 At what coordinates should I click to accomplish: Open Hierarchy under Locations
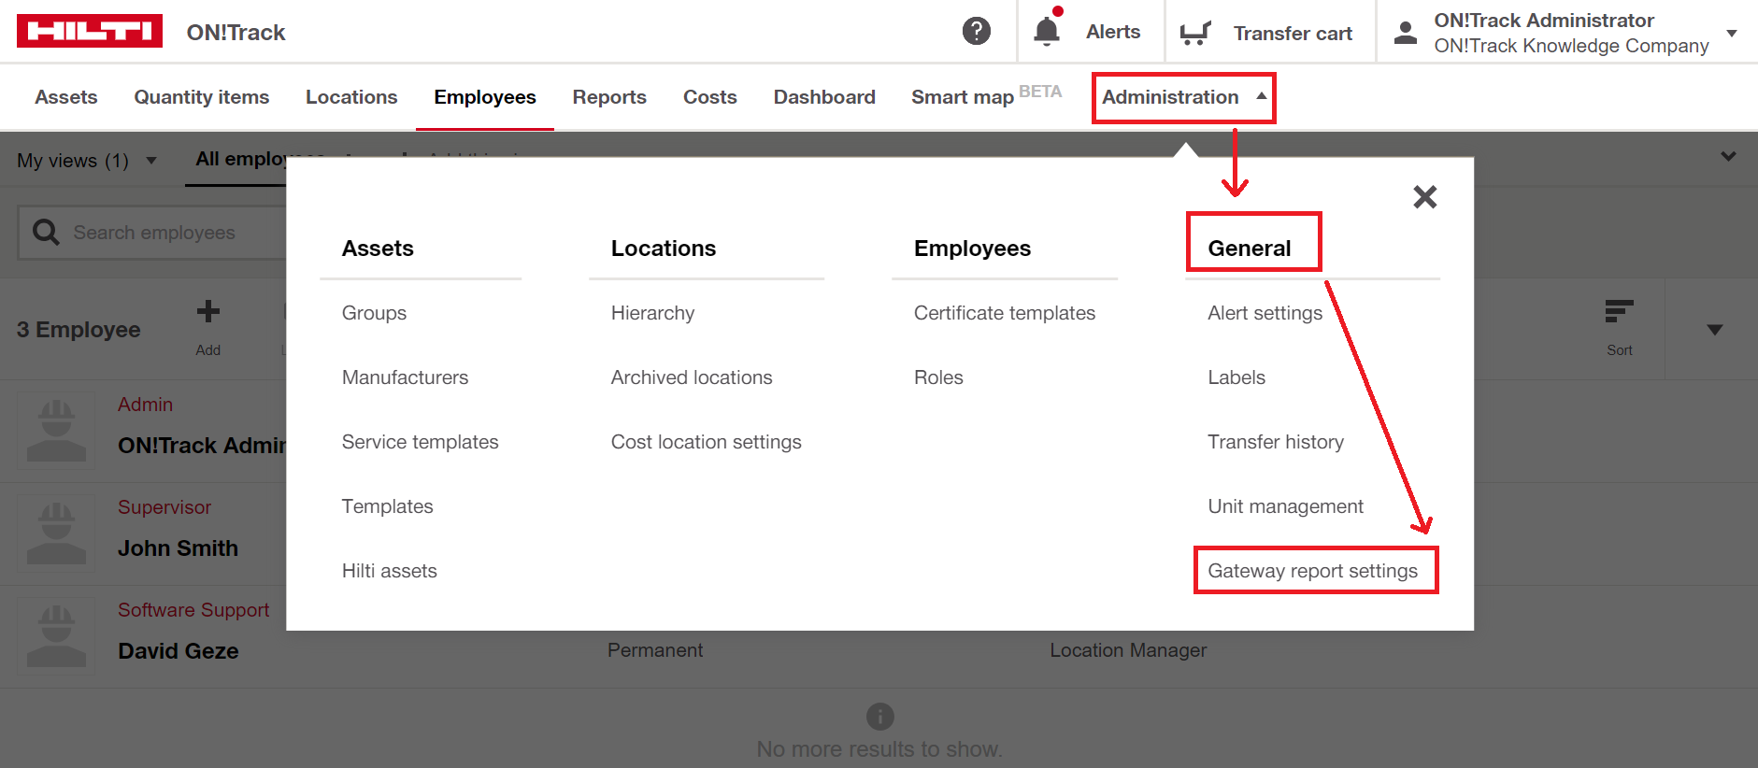[652, 313]
